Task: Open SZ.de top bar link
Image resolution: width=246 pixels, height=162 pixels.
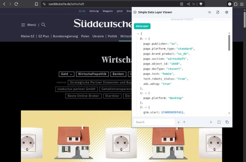Action: click(x=82, y=11)
